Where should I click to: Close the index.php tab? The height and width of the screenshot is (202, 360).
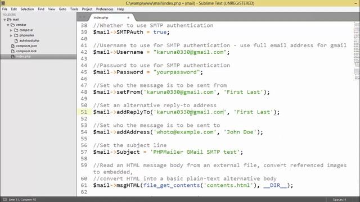coord(128,17)
